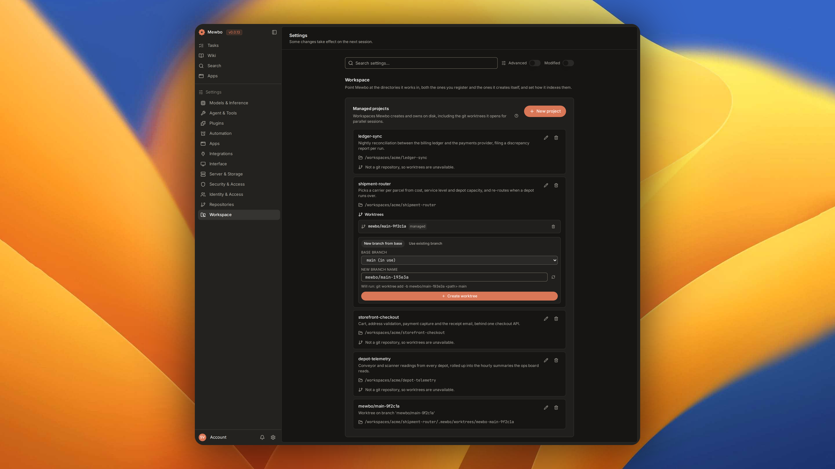835x469 pixels.
Task: Show help for Managed projects
Action: (516, 116)
